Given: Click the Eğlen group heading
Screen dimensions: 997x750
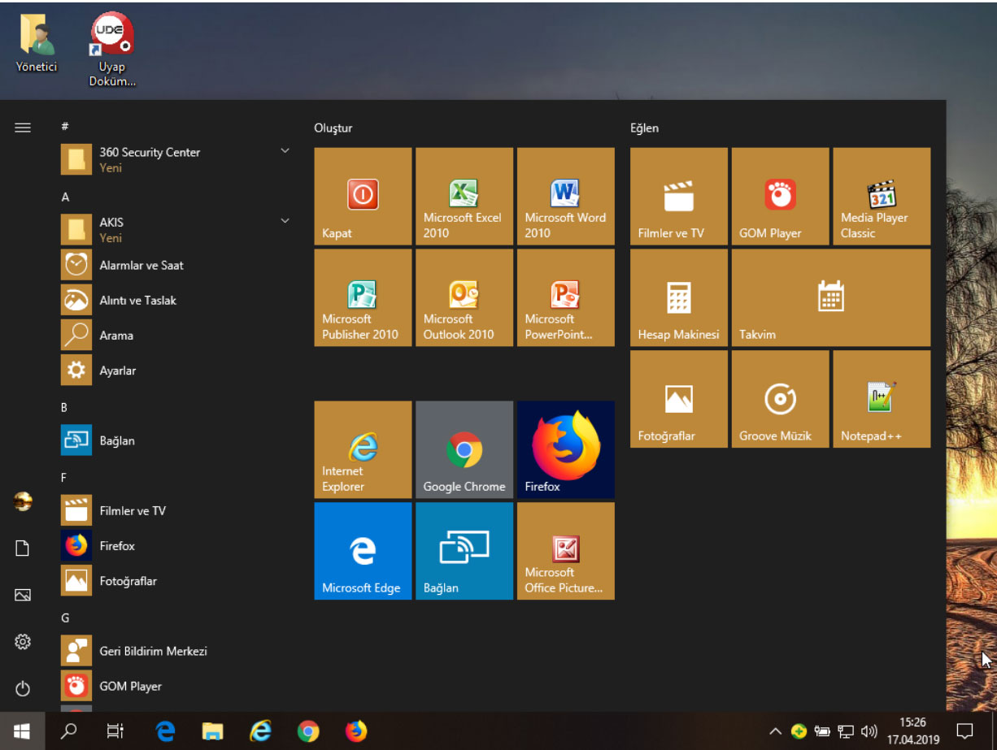Looking at the screenshot, I should 645,128.
